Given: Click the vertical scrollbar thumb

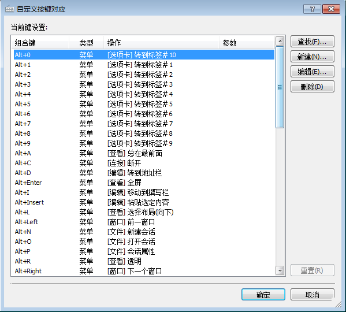Looking at the screenshot, I should coord(280,87).
